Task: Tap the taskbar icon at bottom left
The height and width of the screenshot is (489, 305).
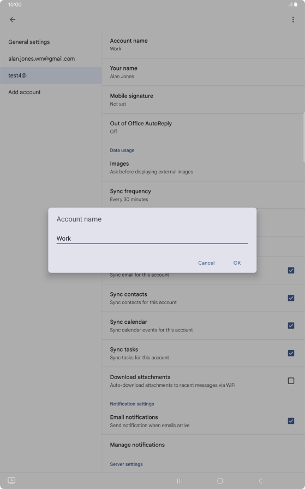Action: click(x=11, y=481)
